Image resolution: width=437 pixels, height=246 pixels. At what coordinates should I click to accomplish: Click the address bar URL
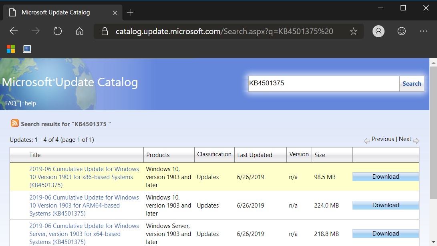(224, 31)
